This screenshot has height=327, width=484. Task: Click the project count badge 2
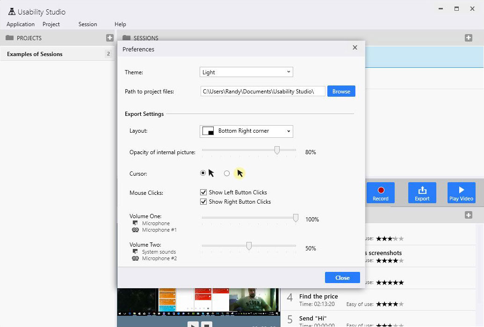coord(108,54)
